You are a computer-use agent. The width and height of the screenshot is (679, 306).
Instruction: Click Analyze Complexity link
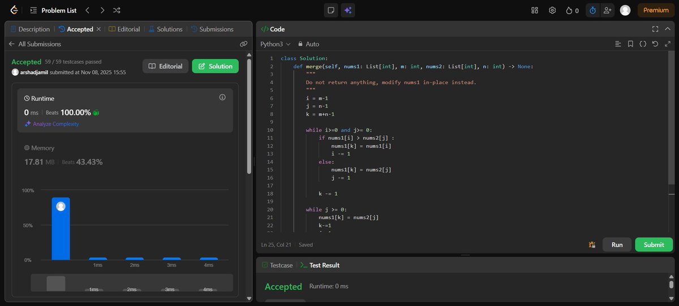click(x=52, y=124)
